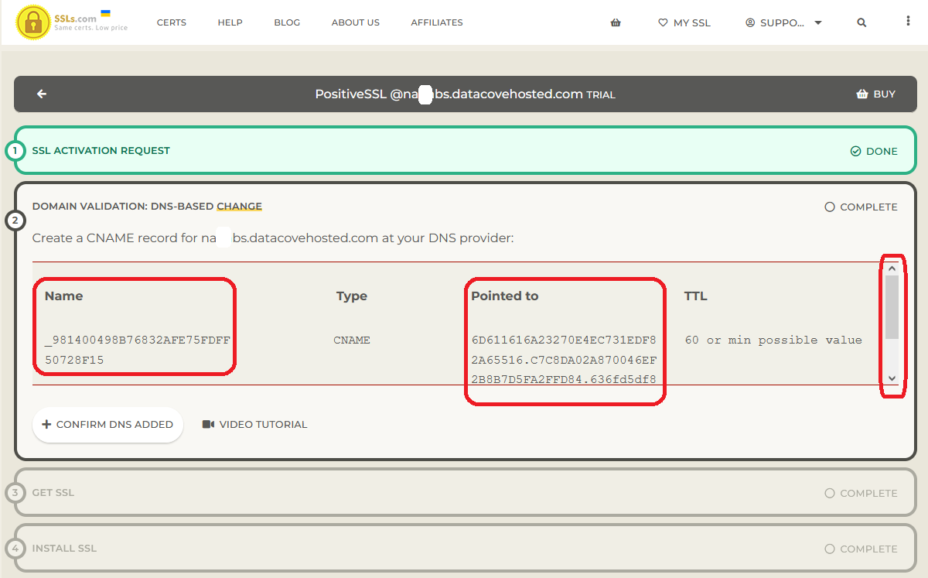Expand the INSTALL SSL step section

(64, 548)
